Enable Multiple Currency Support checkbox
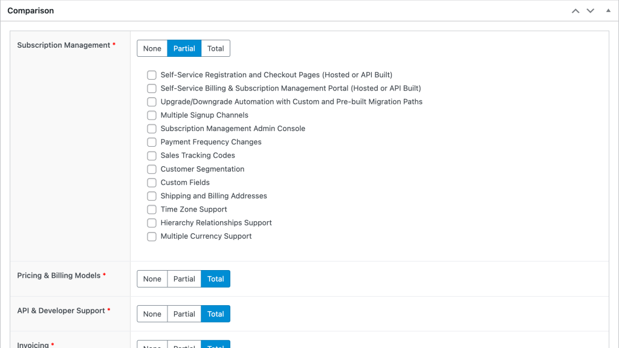The height and width of the screenshot is (348, 619). [x=152, y=236]
